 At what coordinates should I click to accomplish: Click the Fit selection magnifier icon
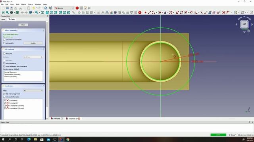[7, 13]
